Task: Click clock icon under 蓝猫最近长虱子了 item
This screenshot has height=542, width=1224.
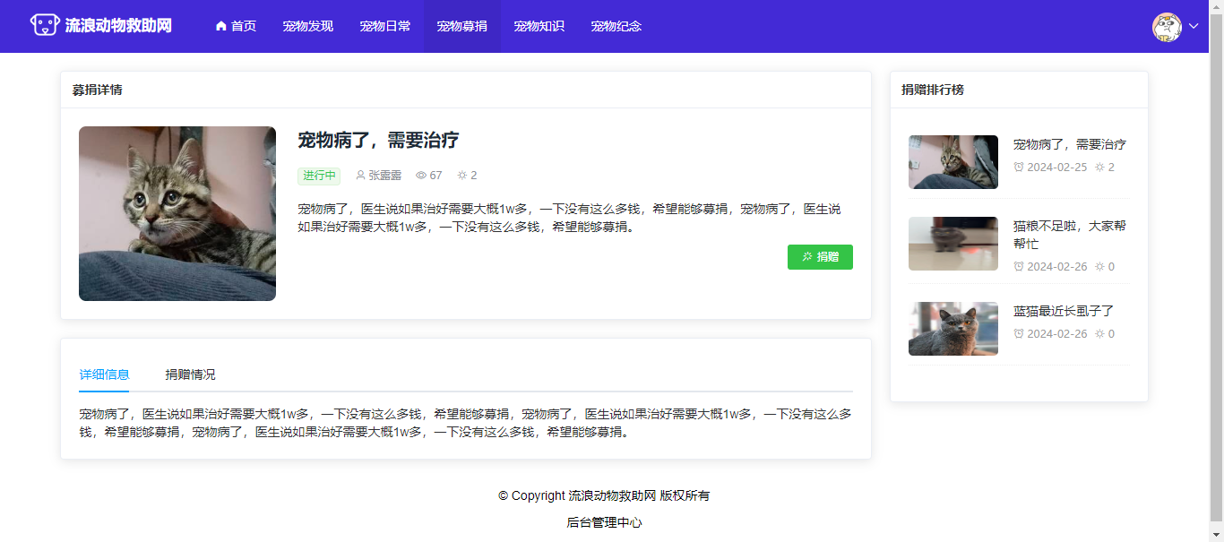Action: tap(1019, 333)
